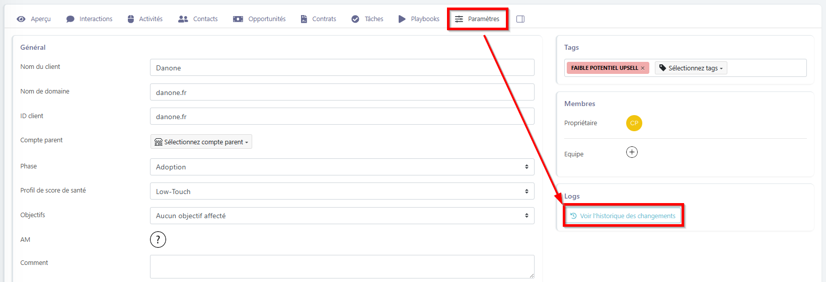Click the Nom du client input field
826x282 pixels.
click(x=342, y=68)
